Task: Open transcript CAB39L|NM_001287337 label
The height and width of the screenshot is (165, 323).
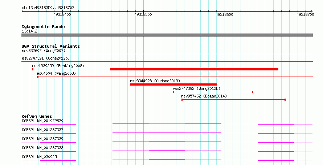Action: 42,130
